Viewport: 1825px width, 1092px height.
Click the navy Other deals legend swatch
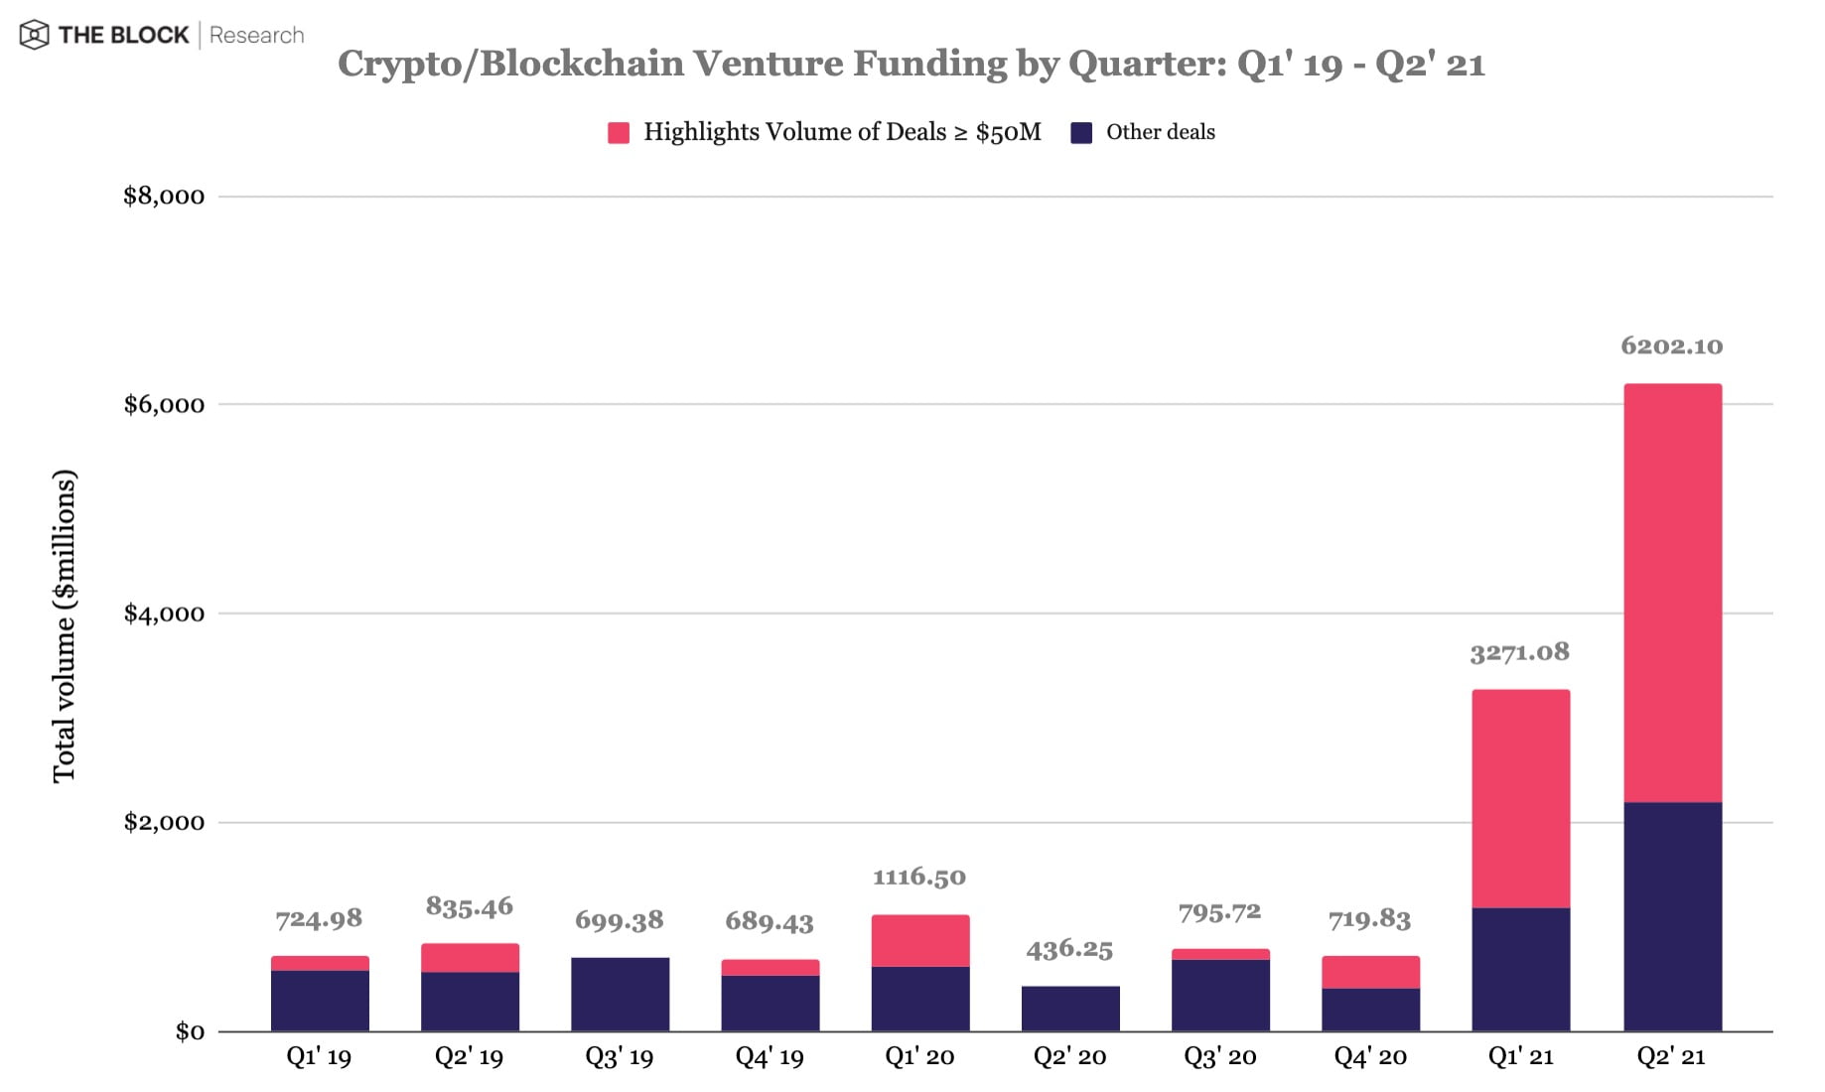coord(1081,133)
